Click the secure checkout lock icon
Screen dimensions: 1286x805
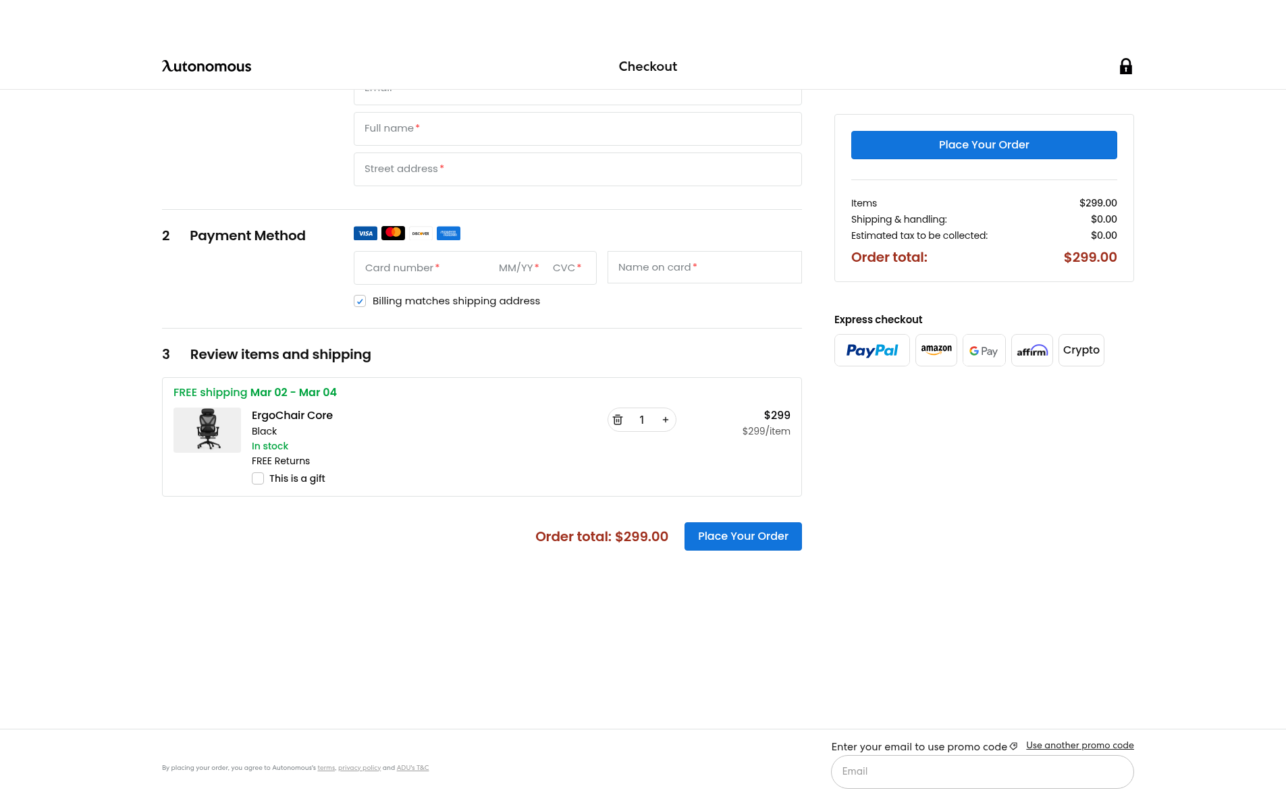1125,66
